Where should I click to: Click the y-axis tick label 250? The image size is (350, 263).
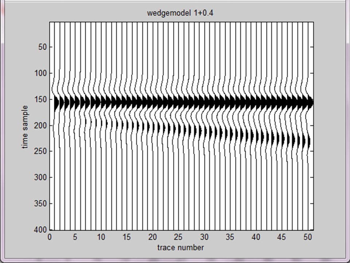tap(40, 151)
